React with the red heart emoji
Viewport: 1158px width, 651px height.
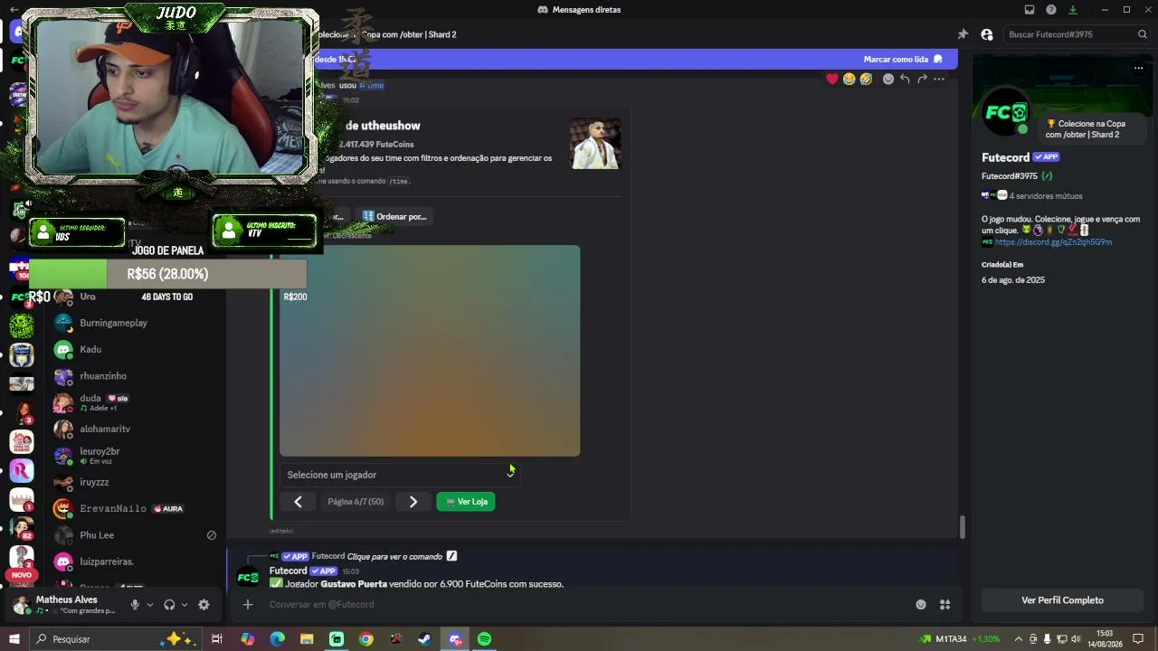point(832,79)
